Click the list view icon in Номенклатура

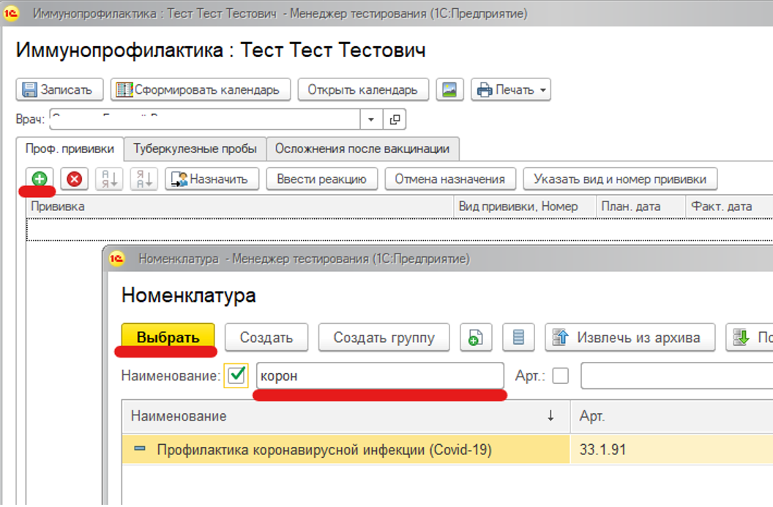click(518, 338)
